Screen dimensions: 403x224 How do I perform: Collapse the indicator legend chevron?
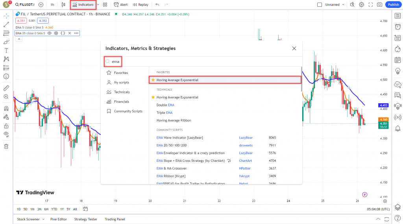pos(19,39)
